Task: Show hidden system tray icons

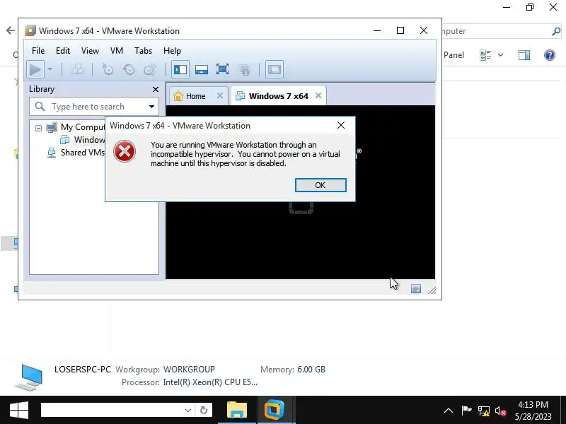Action: 449,411
